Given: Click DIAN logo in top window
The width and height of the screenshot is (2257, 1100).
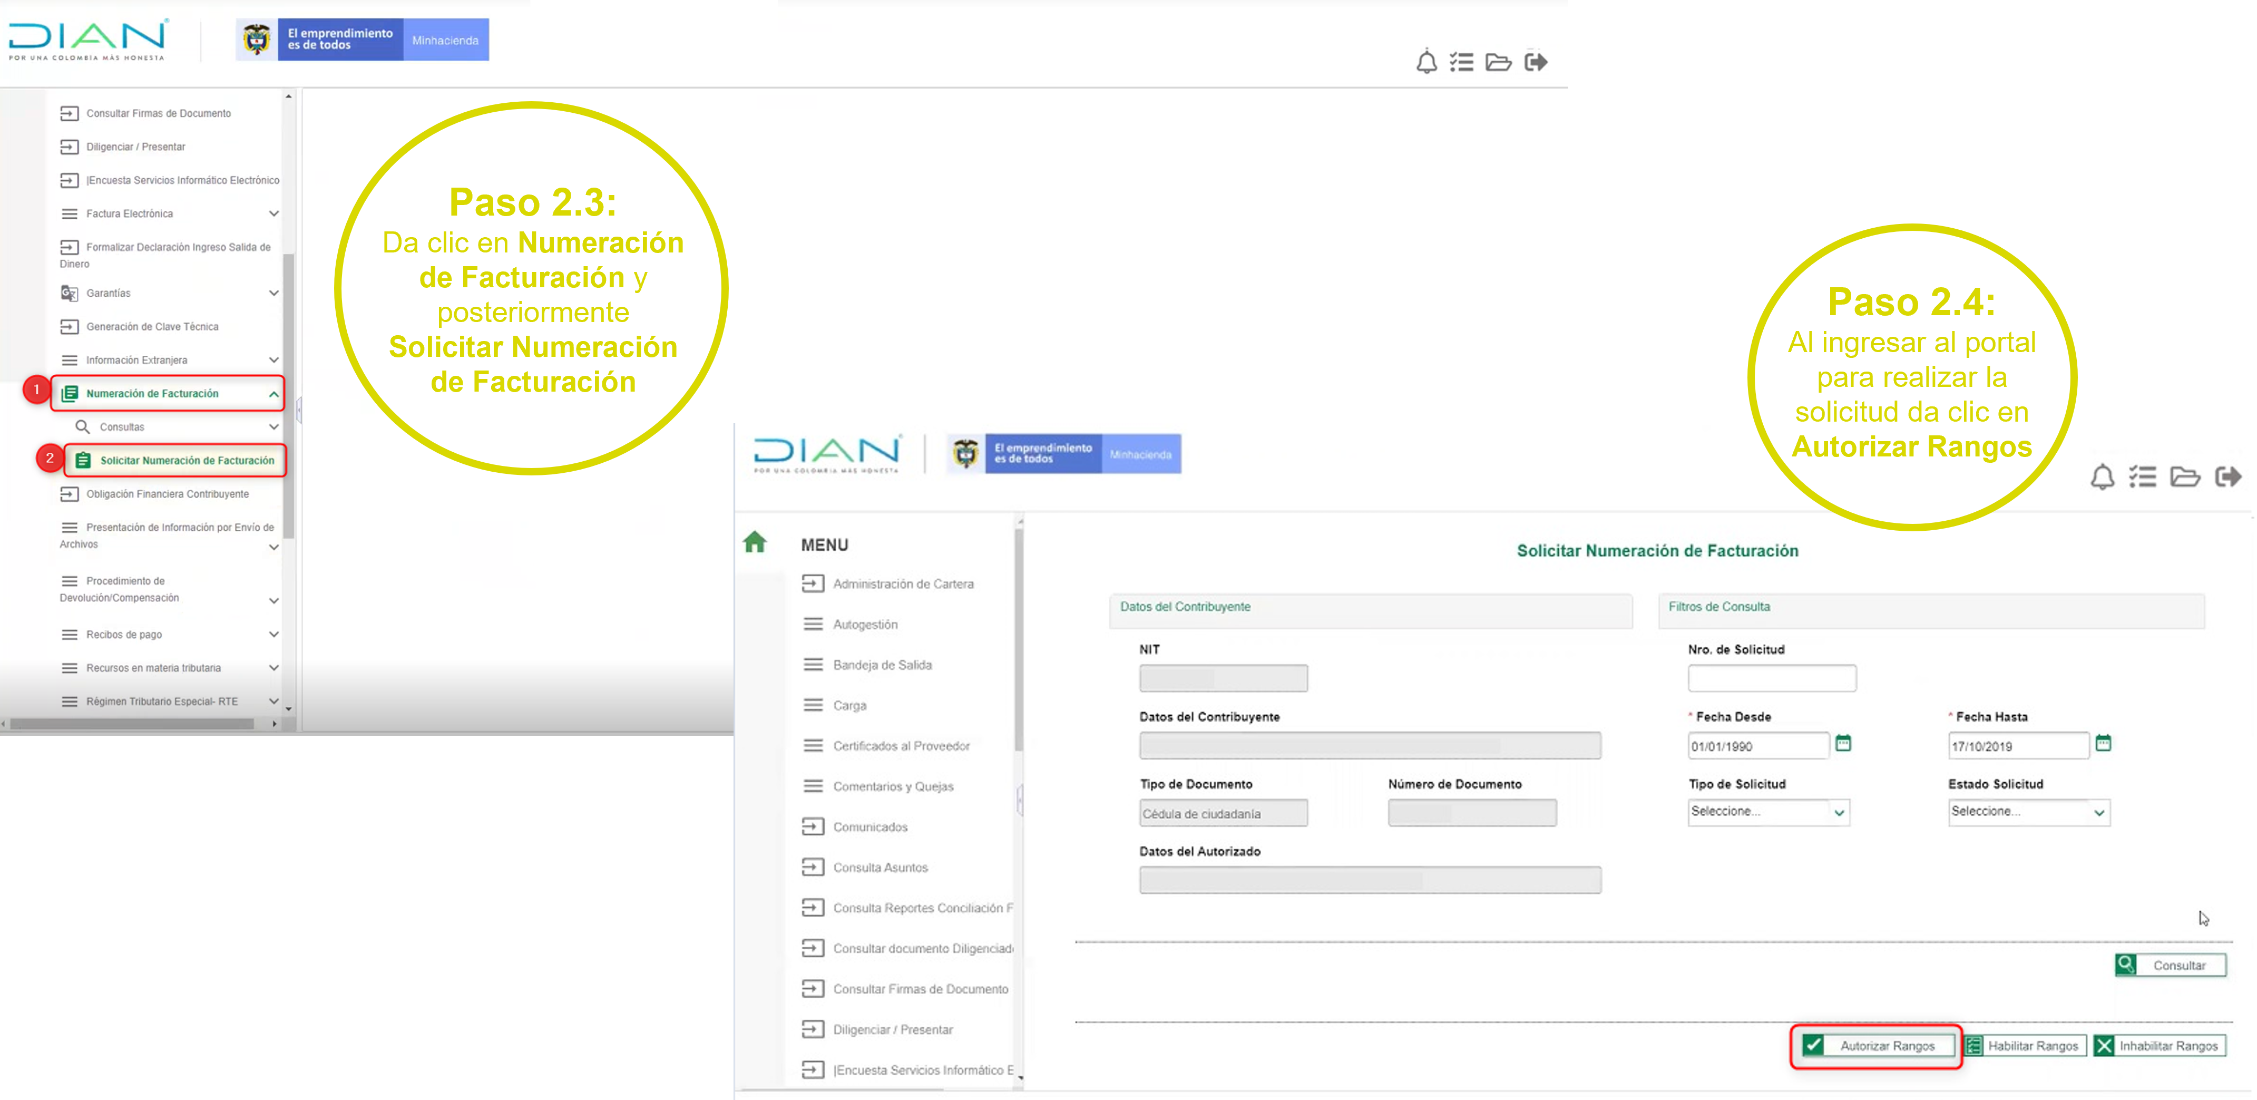Looking at the screenshot, I should [87, 40].
